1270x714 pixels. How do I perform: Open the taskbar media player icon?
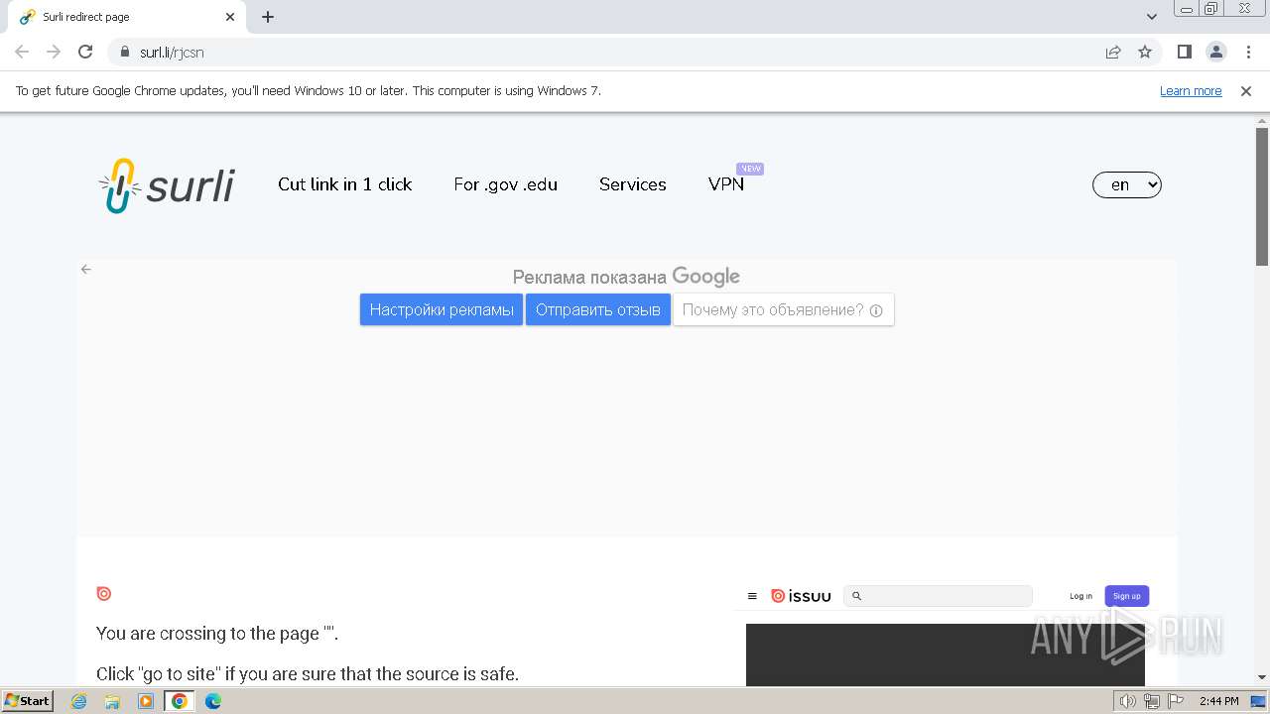[146, 701]
